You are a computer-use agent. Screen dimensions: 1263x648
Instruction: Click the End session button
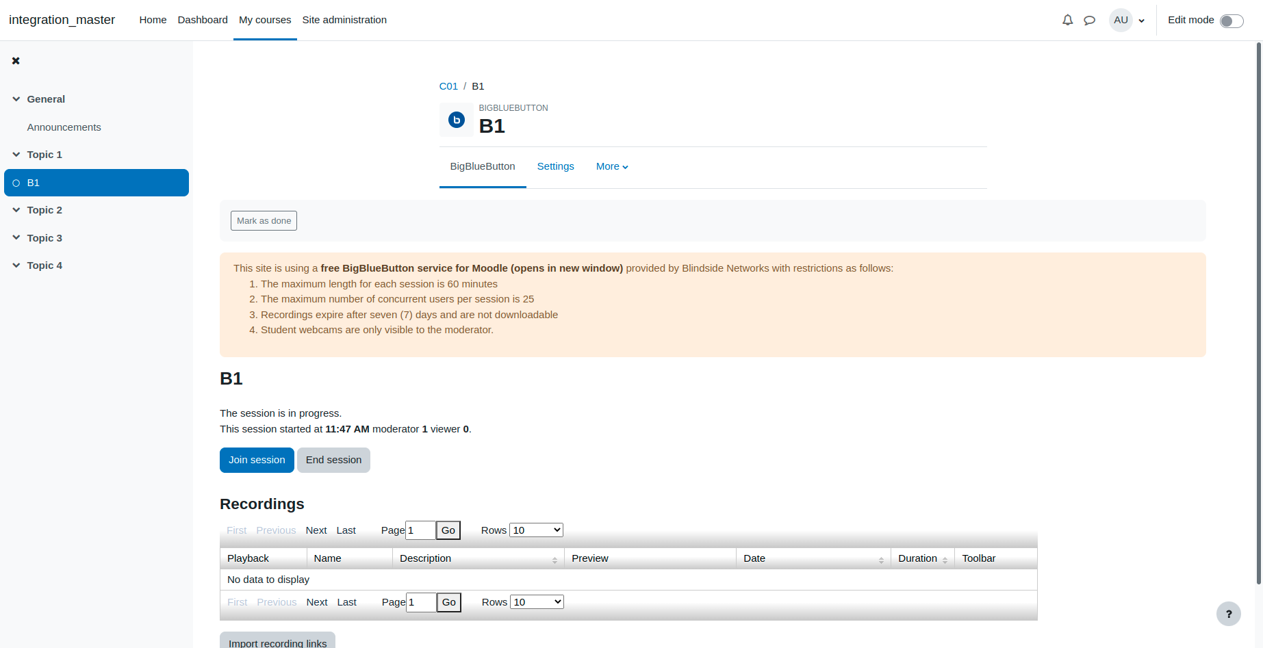coord(333,460)
